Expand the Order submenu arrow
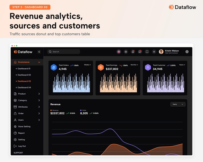 click(x=39, y=114)
